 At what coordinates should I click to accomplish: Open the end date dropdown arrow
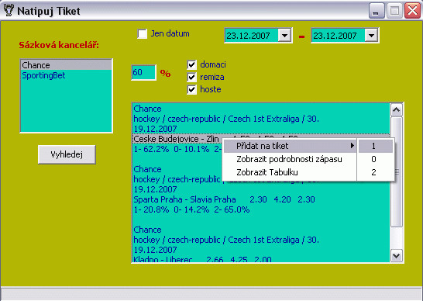pos(371,36)
